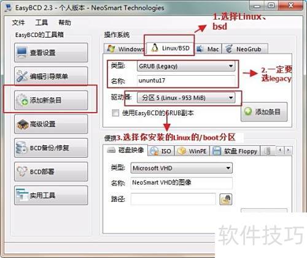
Task: Expand the Microsoft VHD type dropdown
Action: [x=181, y=168]
